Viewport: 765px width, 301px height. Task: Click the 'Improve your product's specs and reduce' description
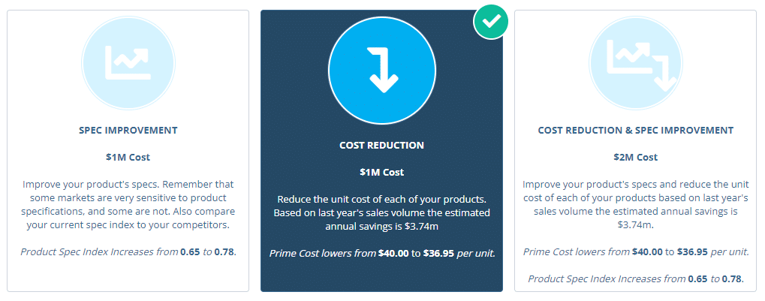[635, 204]
